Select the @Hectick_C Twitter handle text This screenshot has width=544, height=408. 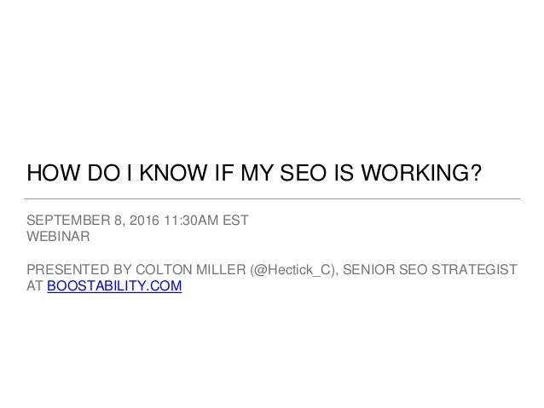pos(292,270)
